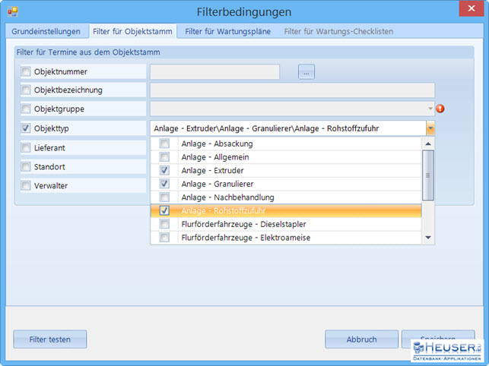Switch to the Grundeinstellungen tab
Screen dimensions: 489x366
pos(46,31)
